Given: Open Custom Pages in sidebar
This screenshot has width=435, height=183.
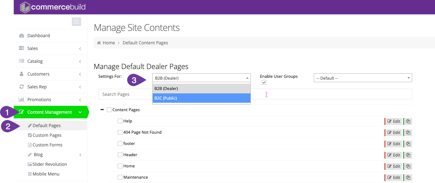Looking at the screenshot, I should 47,135.
